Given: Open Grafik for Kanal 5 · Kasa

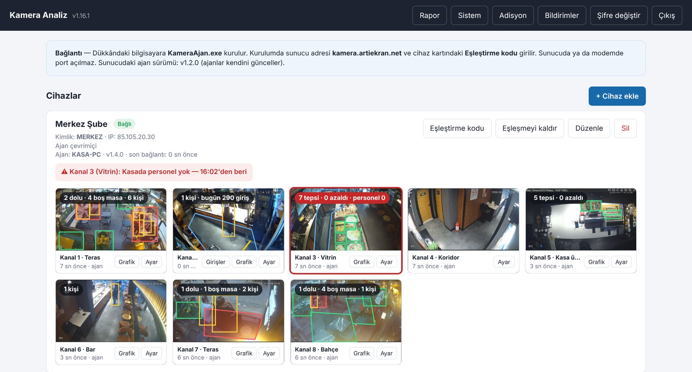Looking at the screenshot, I should click(x=596, y=262).
